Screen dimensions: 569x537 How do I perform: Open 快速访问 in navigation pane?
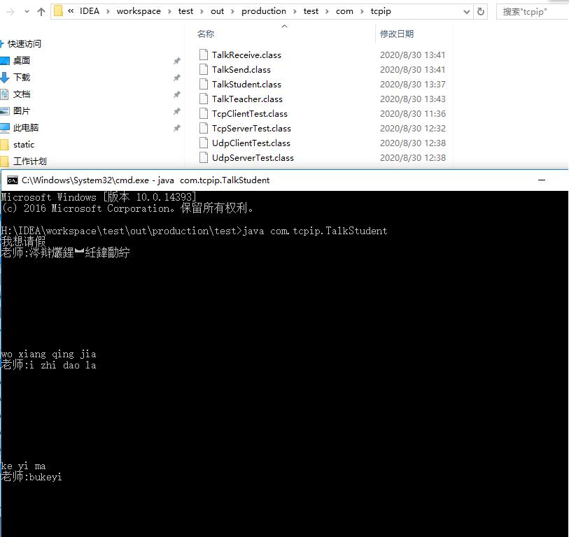[x=24, y=44]
